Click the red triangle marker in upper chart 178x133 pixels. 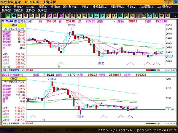[148, 64]
